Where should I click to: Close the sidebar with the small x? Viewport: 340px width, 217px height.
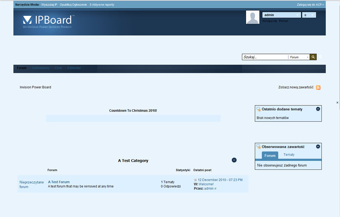click(337, 102)
